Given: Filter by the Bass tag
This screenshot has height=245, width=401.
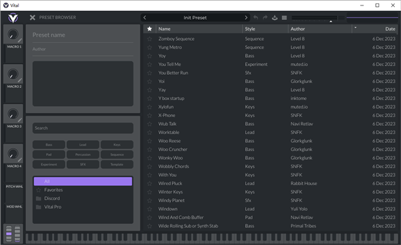Looking at the screenshot, I should (49, 145).
